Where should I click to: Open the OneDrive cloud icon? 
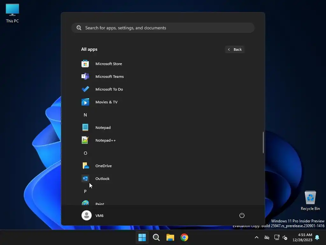pyautogui.click(x=85, y=166)
